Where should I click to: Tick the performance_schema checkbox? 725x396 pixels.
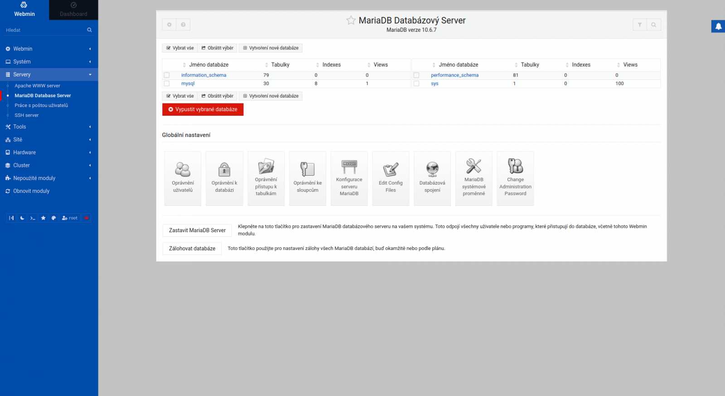click(416, 75)
